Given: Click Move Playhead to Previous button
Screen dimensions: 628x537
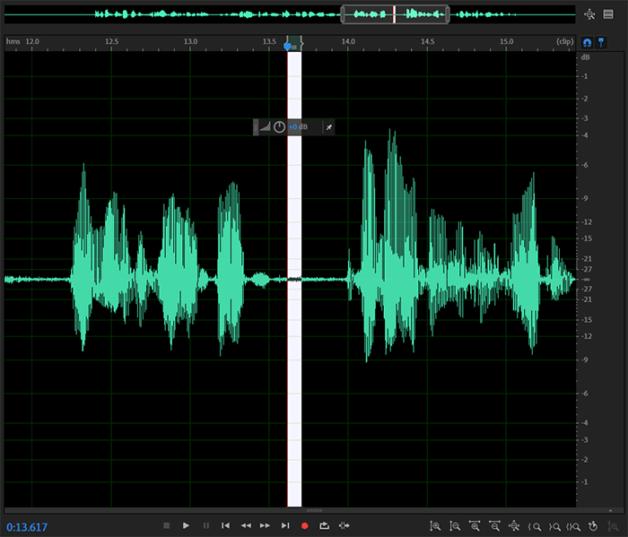Looking at the screenshot, I should pos(225,525).
